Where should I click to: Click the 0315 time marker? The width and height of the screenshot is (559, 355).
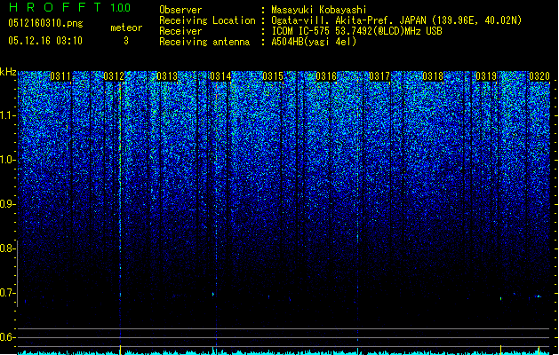pos(273,76)
